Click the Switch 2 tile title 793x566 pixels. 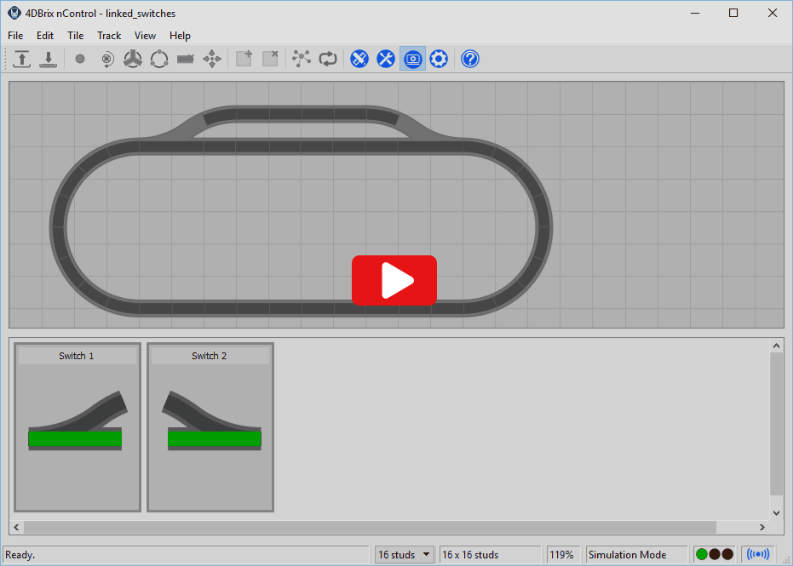[x=210, y=356]
